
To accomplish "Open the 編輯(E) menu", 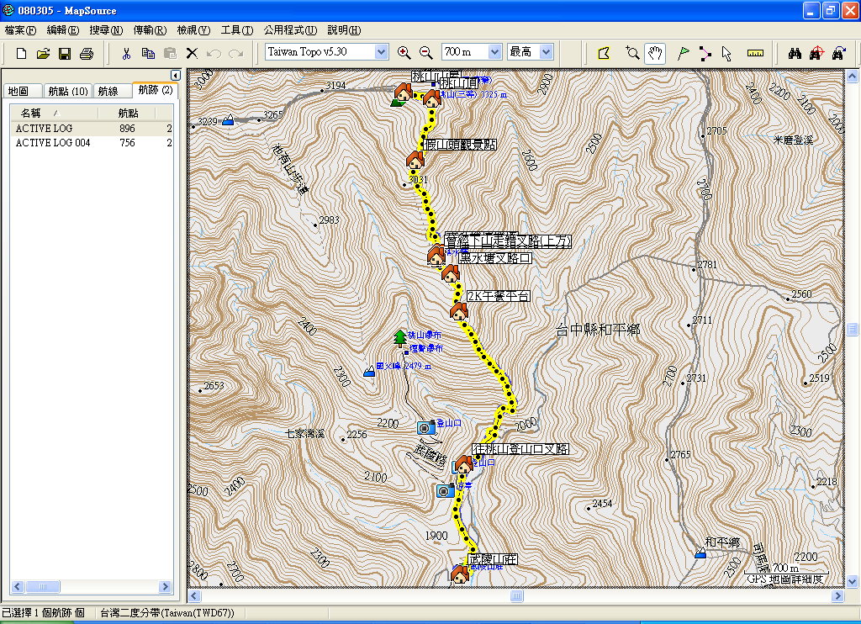I will [x=63, y=30].
